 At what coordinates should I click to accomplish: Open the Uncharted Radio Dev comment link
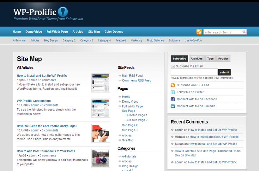point(208,153)
